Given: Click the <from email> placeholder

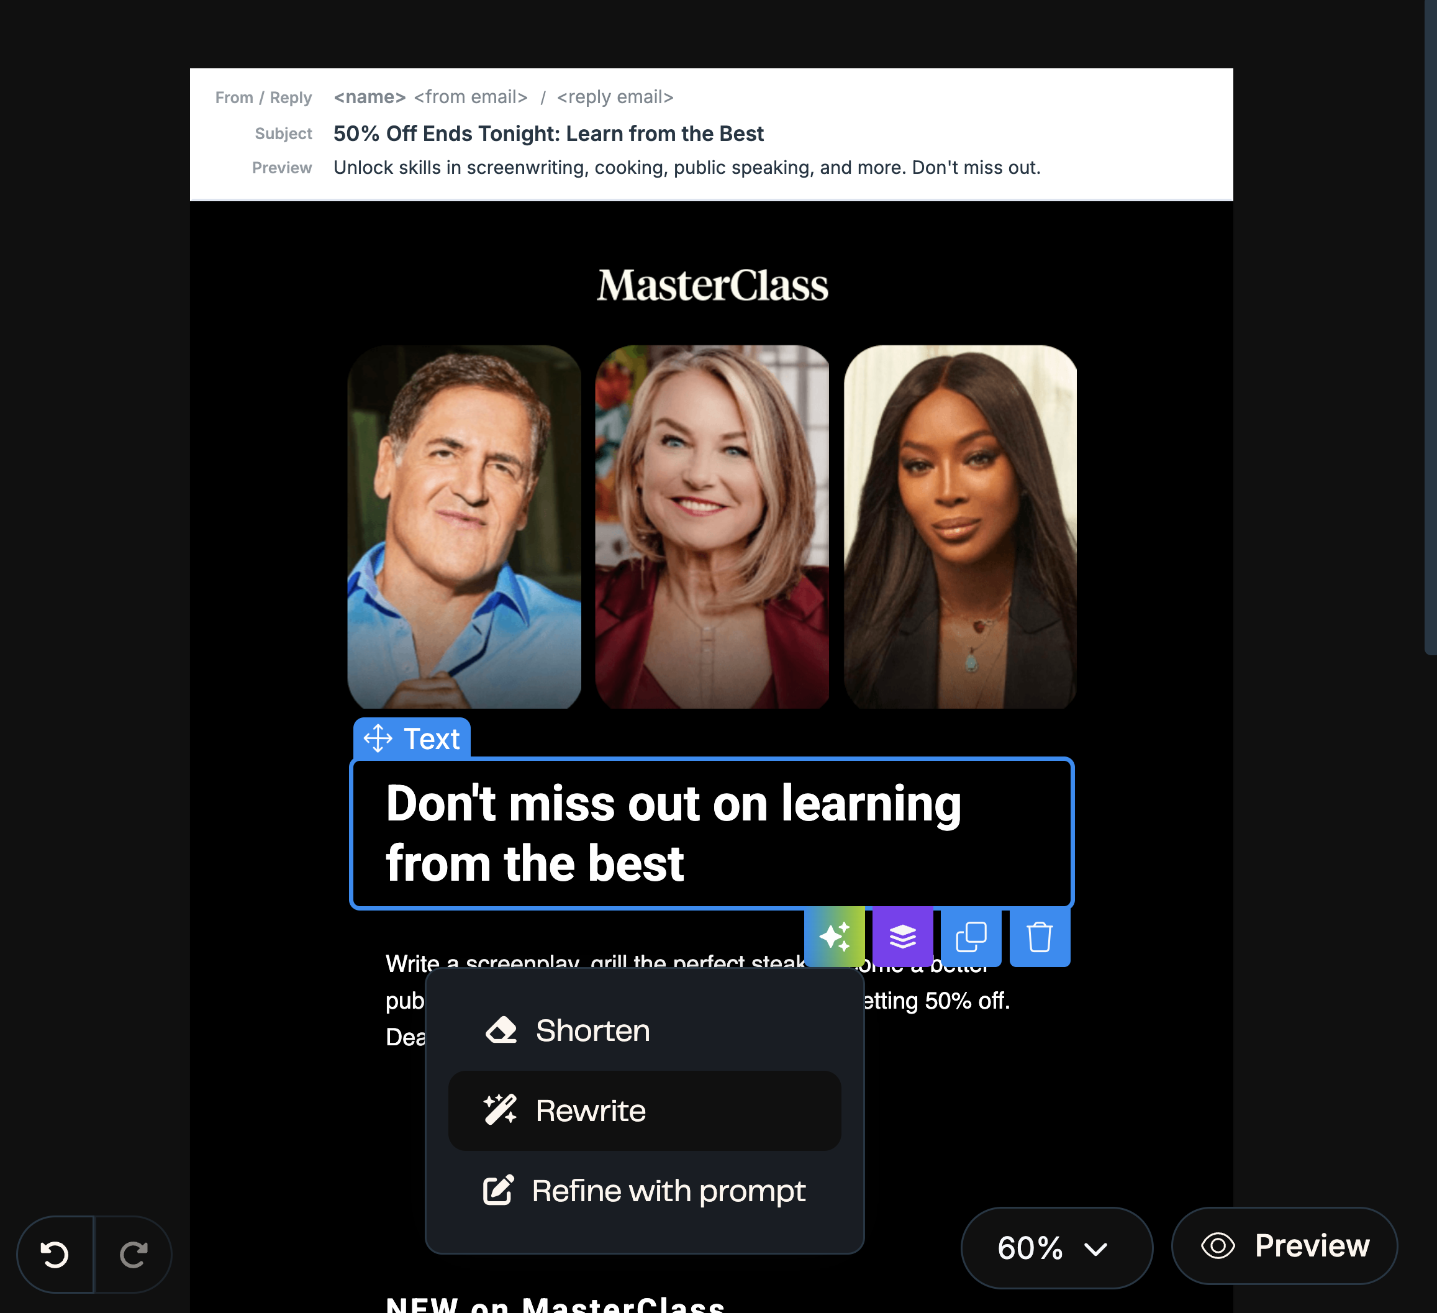Looking at the screenshot, I should pyautogui.click(x=471, y=97).
